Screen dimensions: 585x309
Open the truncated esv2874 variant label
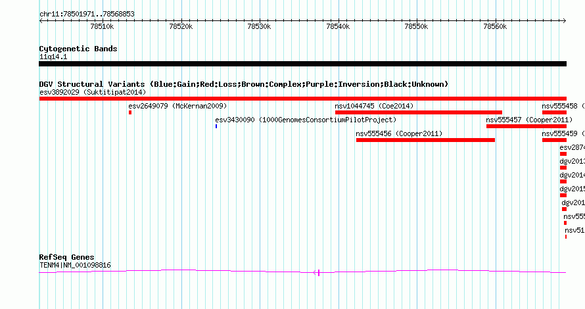573,147
